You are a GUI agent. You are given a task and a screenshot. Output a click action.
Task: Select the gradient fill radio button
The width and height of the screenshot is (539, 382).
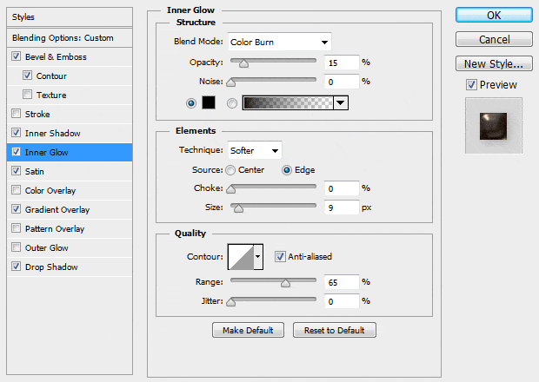click(x=232, y=102)
